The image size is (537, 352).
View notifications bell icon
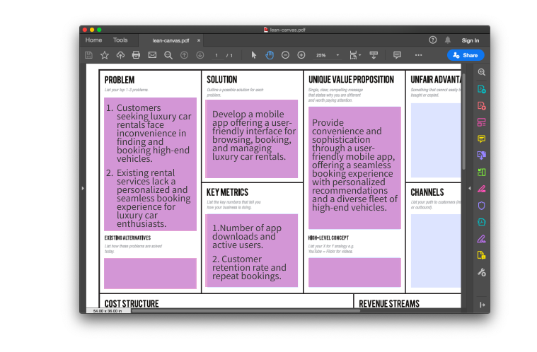(x=448, y=40)
